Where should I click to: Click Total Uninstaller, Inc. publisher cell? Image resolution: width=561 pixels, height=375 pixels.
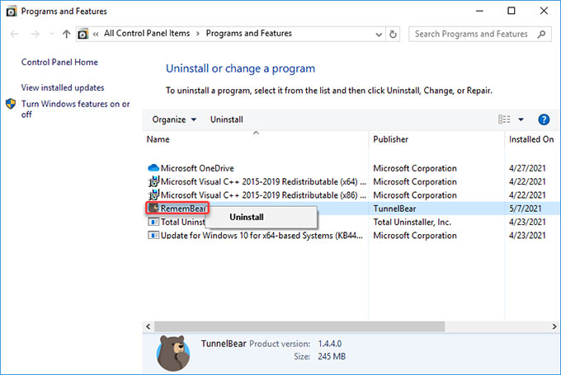[412, 222]
